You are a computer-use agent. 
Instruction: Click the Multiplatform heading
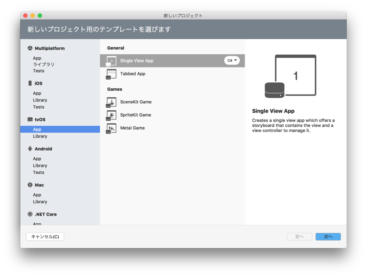tap(49, 48)
